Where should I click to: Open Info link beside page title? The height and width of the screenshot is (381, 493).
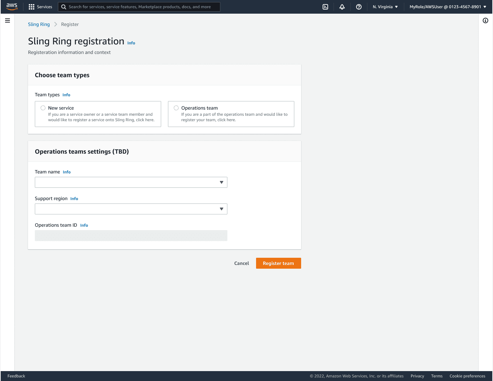pyautogui.click(x=131, y=43)
